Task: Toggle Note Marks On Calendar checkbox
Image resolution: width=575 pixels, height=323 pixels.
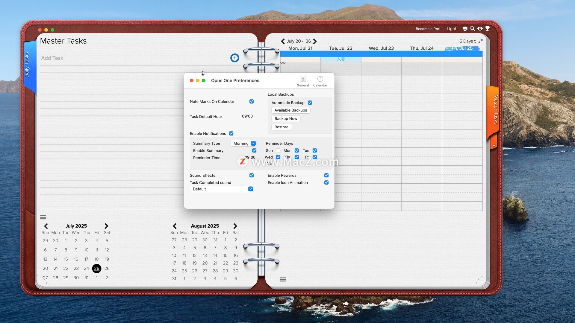Action: coord(252,102)
